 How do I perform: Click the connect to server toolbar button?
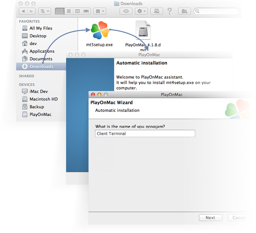coord(156,11)
